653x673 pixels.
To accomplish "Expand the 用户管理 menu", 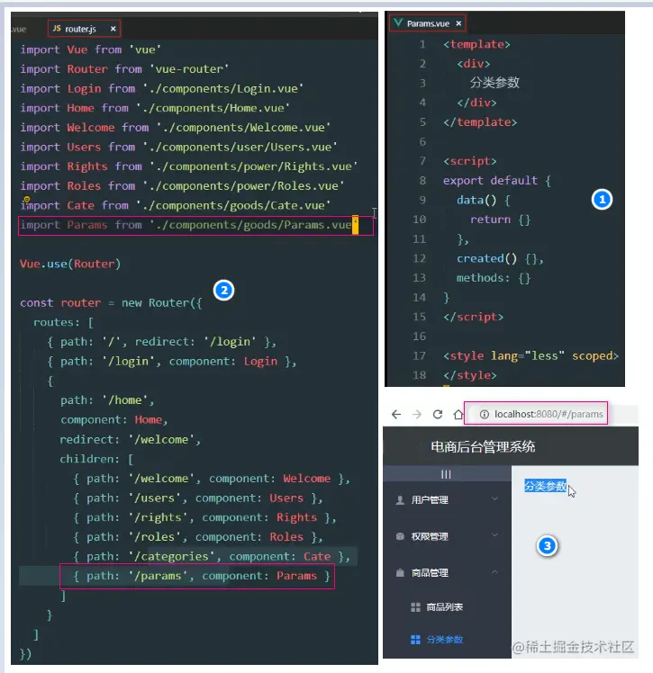I will click(447, 499).
